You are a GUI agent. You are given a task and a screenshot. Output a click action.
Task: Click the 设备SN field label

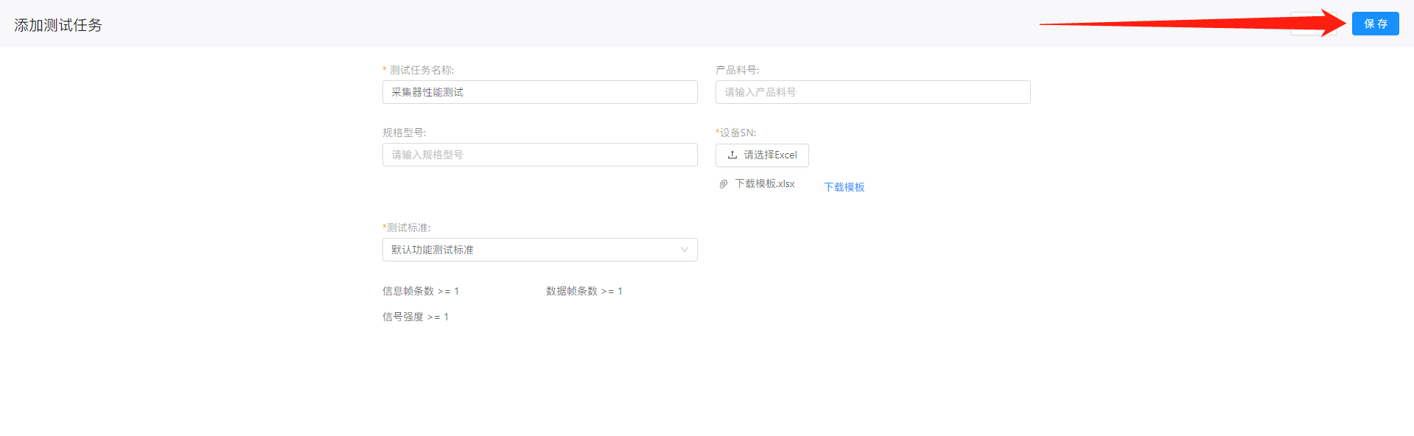[736, 133]
